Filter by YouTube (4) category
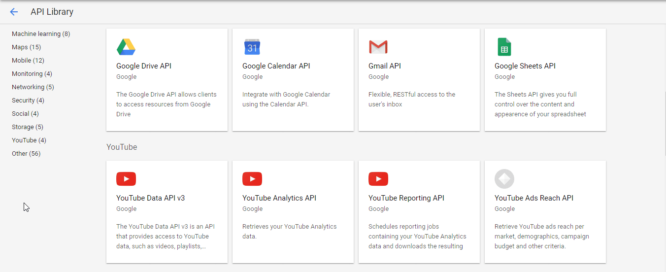The image size is (666, 272). (29, 140)
